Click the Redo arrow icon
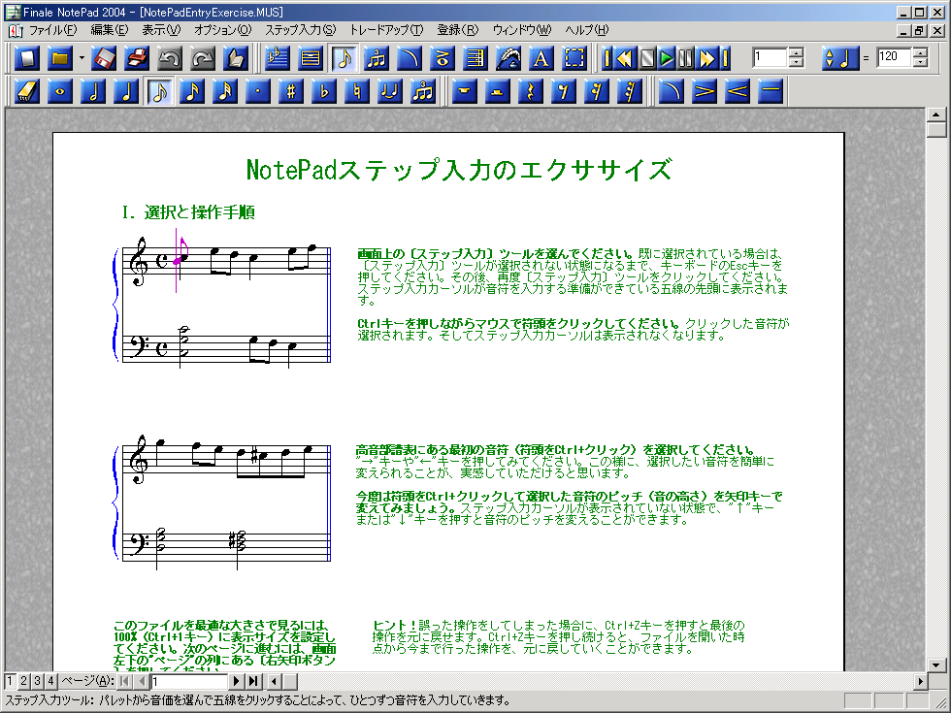951x713 pixels. 203,58
